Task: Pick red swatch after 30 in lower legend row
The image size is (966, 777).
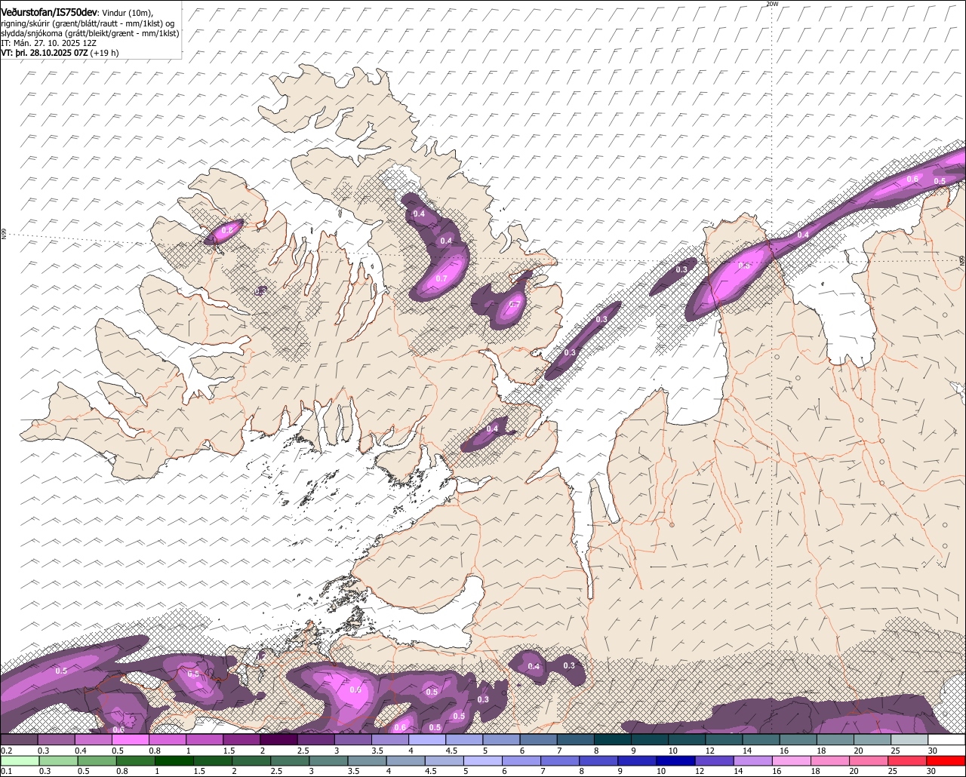Action: tap(946, 760)
